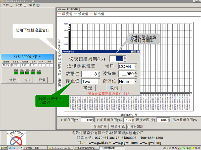Click the signal-bars icon in system tray

pos(178,148)
